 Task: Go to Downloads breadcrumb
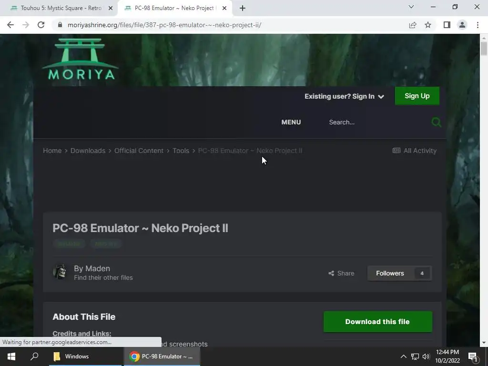click(88, 151)
